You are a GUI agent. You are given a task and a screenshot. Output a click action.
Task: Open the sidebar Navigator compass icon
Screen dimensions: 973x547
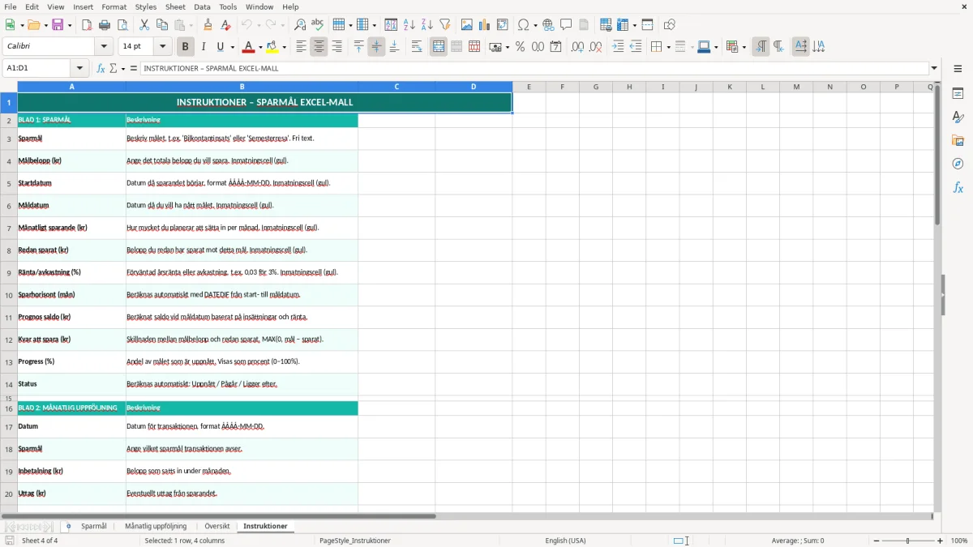click(958, 164)
